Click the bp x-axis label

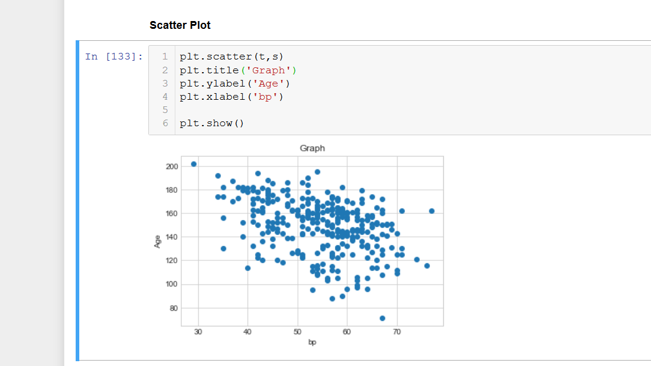point(312,342)
